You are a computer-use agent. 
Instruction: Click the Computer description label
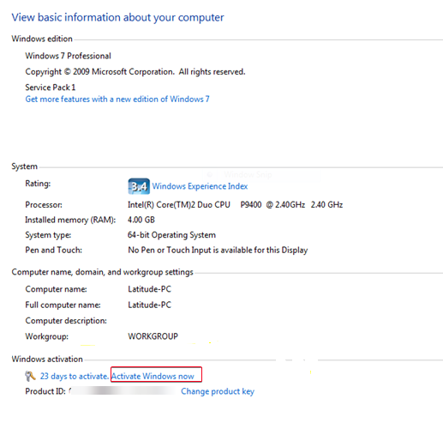pos(66,321)
